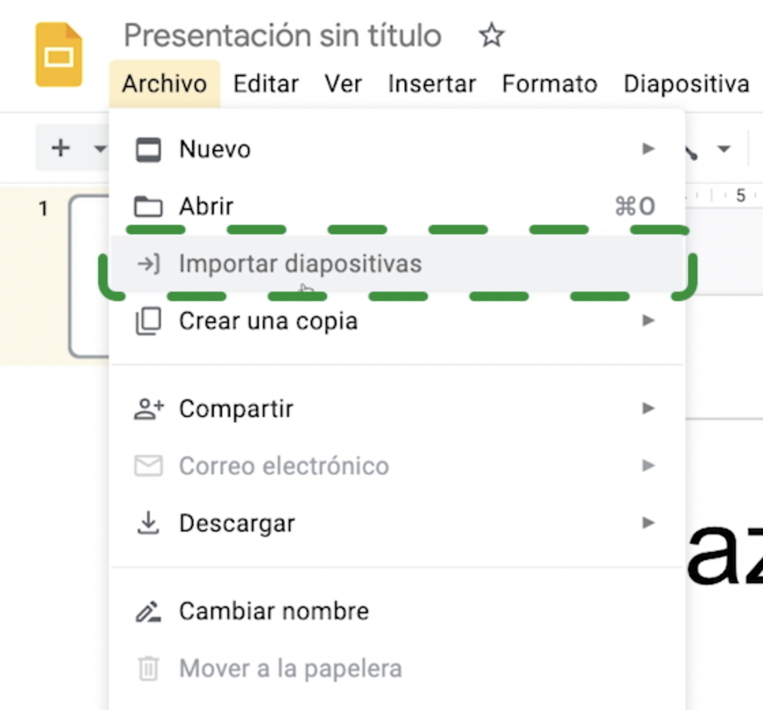Click the envelope icon for Correo electrónico
The image size is (763, 710).
[x=150, y=465]
